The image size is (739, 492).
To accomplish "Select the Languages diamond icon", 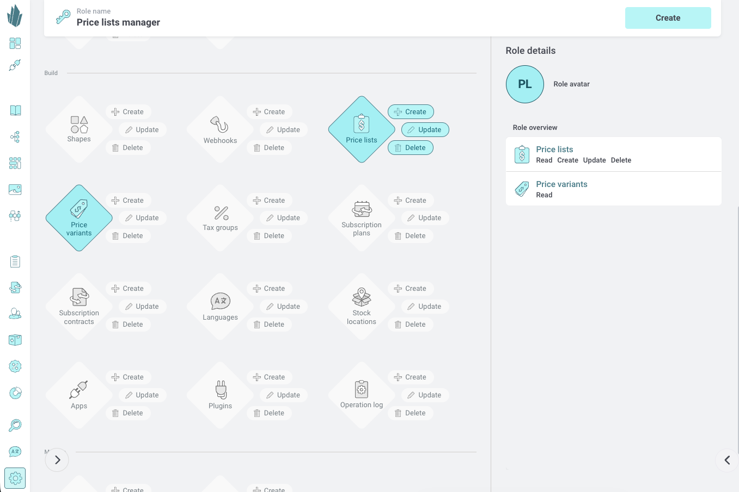I will coord(220,307).
